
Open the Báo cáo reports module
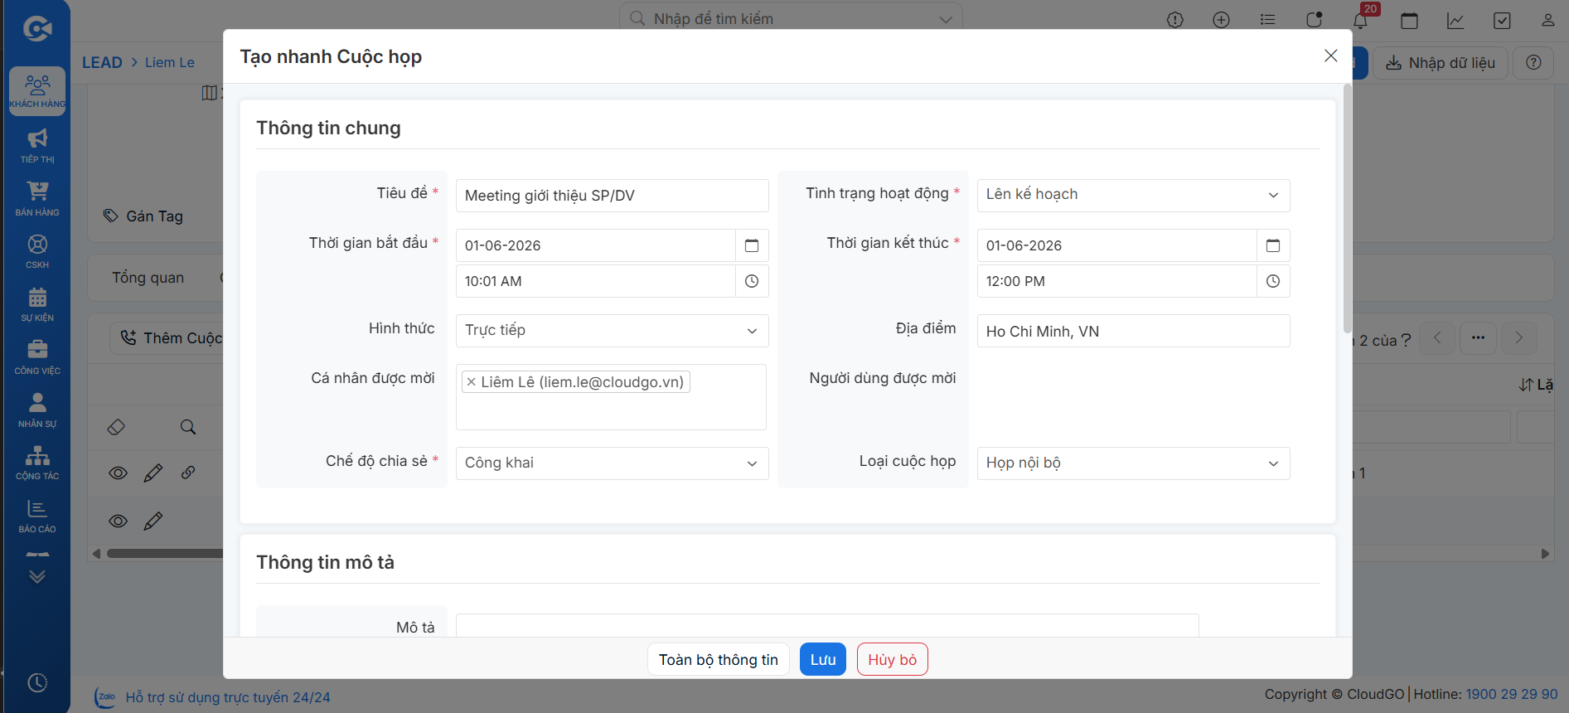click(x=37, y=516)
